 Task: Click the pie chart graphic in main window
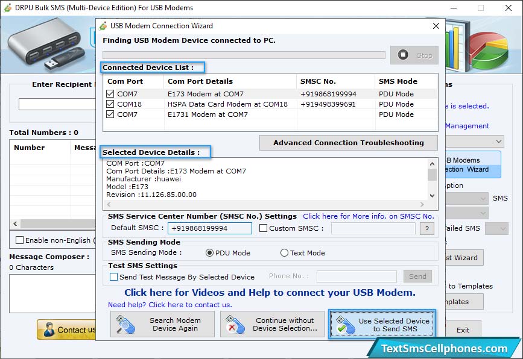coord(490,51)
